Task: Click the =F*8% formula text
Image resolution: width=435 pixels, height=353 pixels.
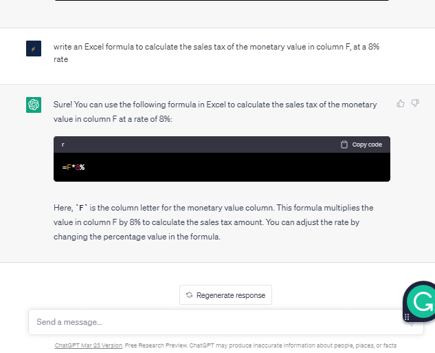Action: (x=74, y=167)
